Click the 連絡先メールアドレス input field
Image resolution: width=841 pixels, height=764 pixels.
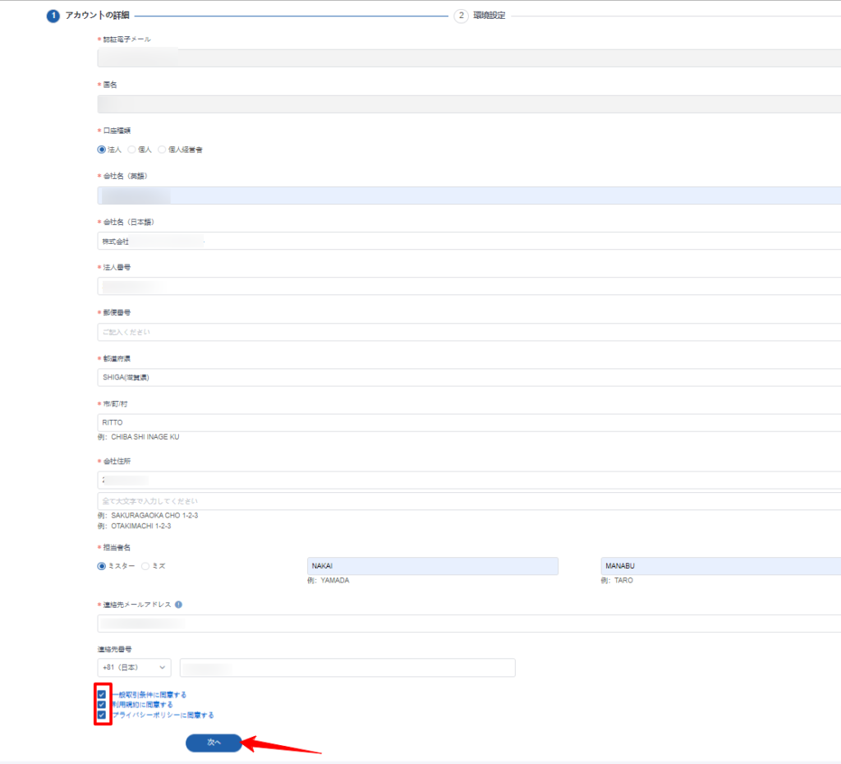[x=469, y=624]
